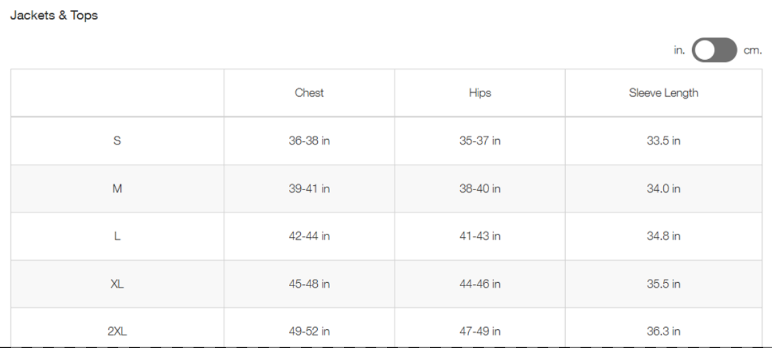Click the Jackets & Tops heading
The width and height of the screenshot is (772, 348).
pos(54,15)
